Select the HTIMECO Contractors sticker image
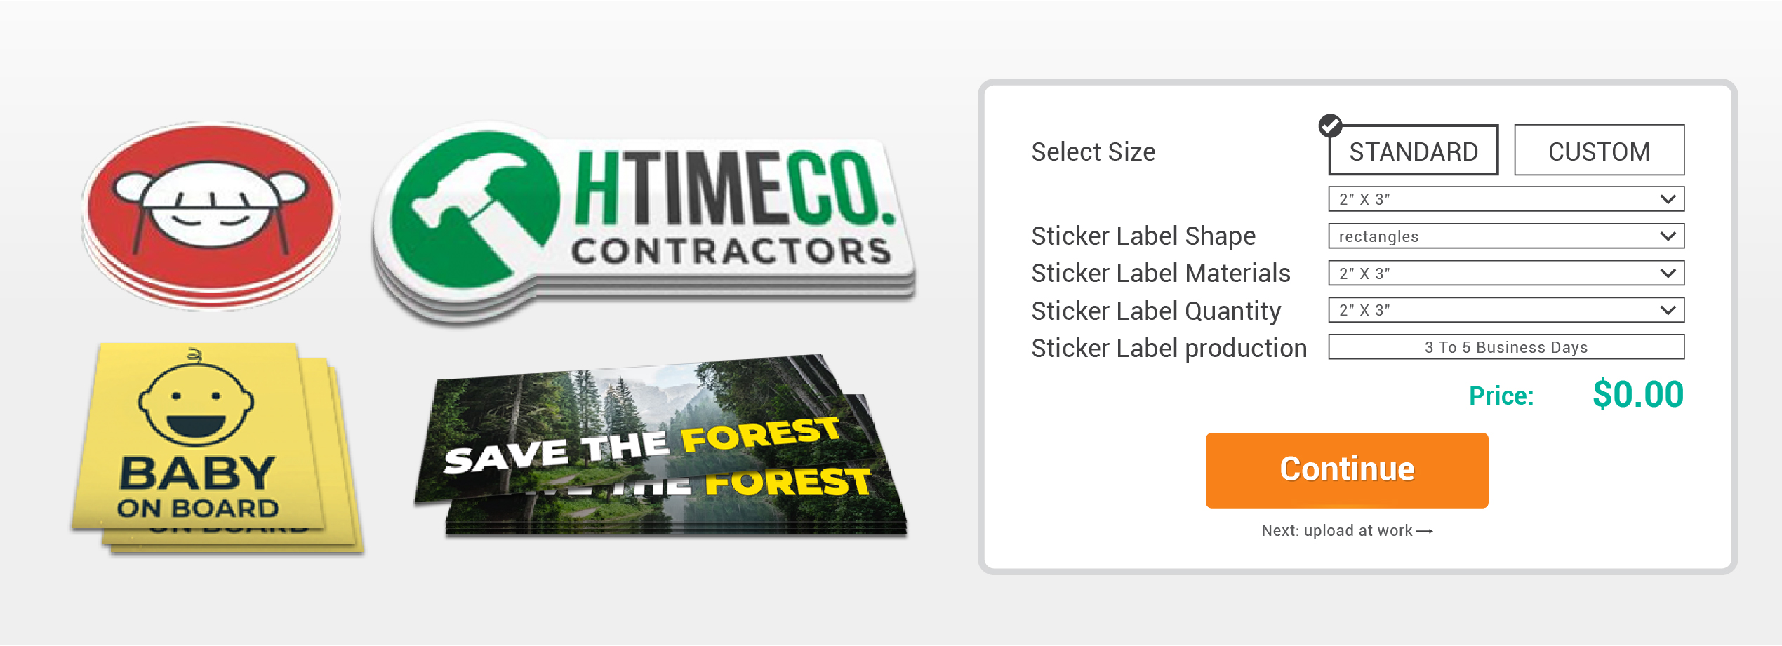This screenshot has height=646, width=1782. click(x=644, y=222)
